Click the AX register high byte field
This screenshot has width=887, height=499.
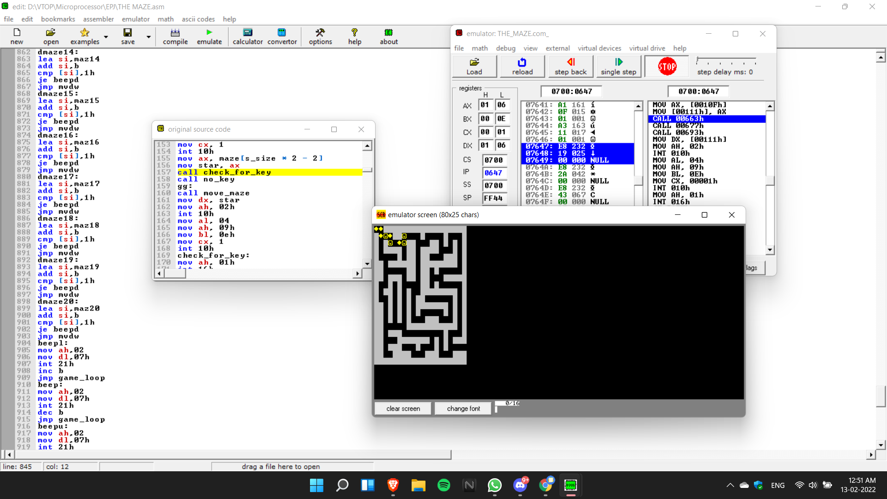point(485,105)
